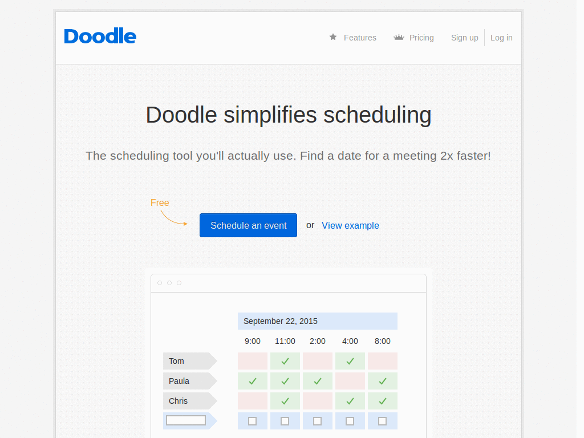The width and height of the screenshot is (584, 438).
Task: Select the September 22, 2015 date header
Action: click(317, 321)
